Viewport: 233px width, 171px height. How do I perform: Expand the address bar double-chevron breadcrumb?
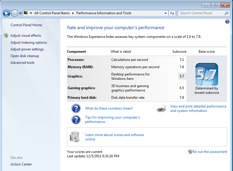31,13
